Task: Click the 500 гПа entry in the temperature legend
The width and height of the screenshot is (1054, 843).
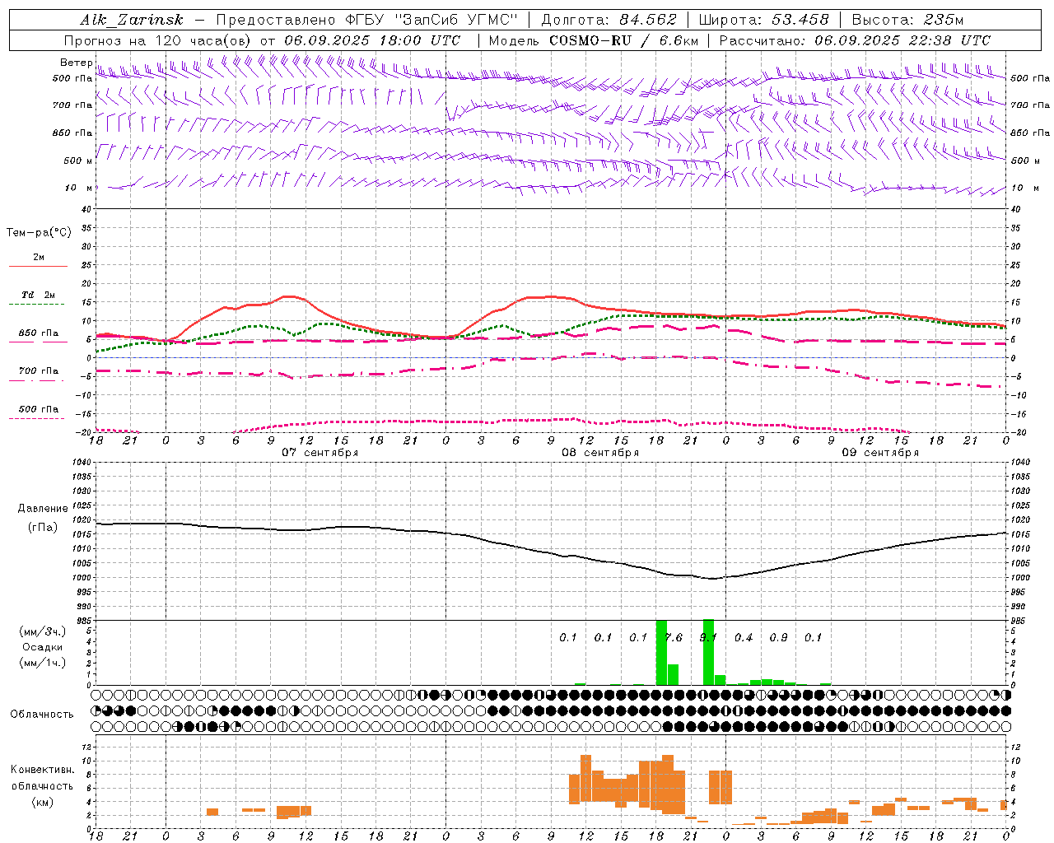Action: point(39,409)
